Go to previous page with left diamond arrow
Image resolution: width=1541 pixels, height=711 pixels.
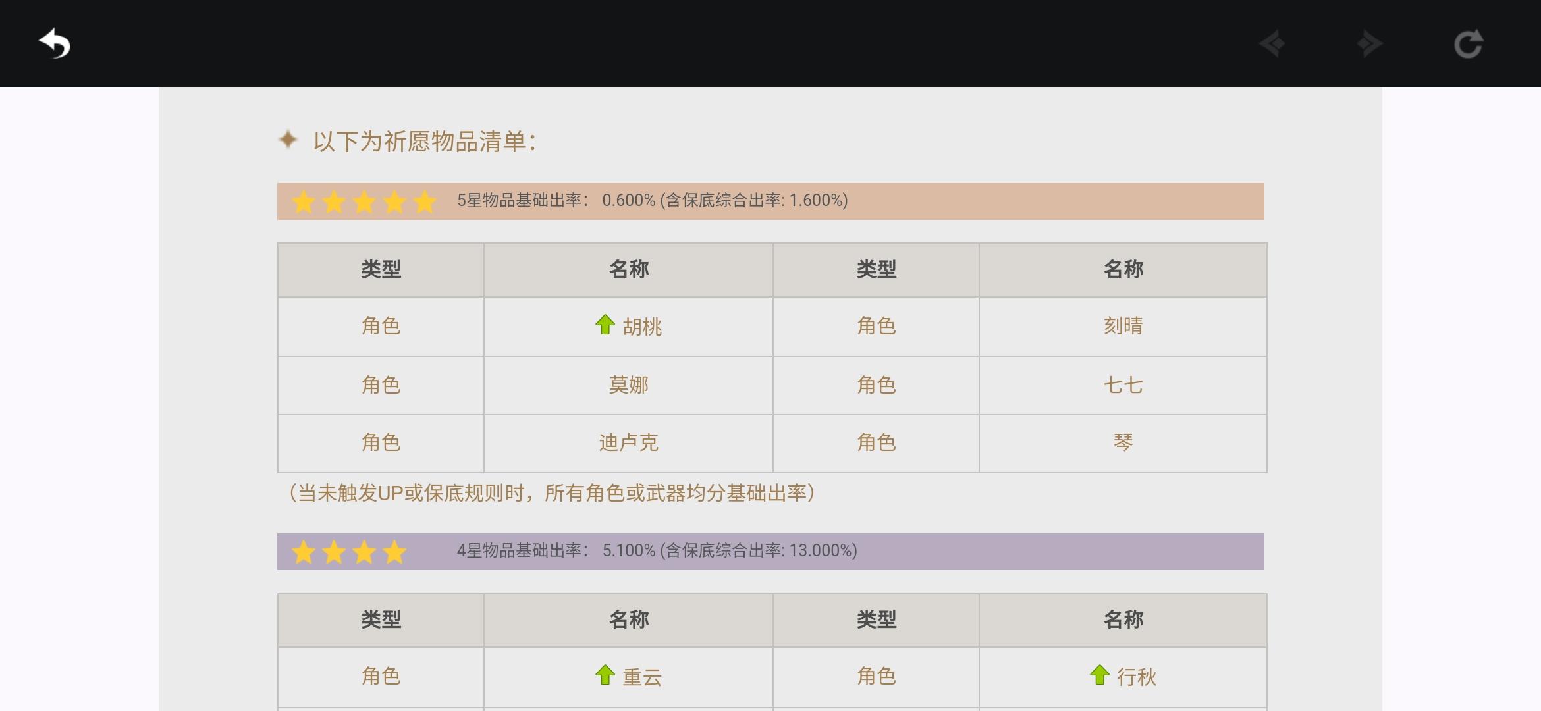pyautogui.click(x=1272, y=44)
